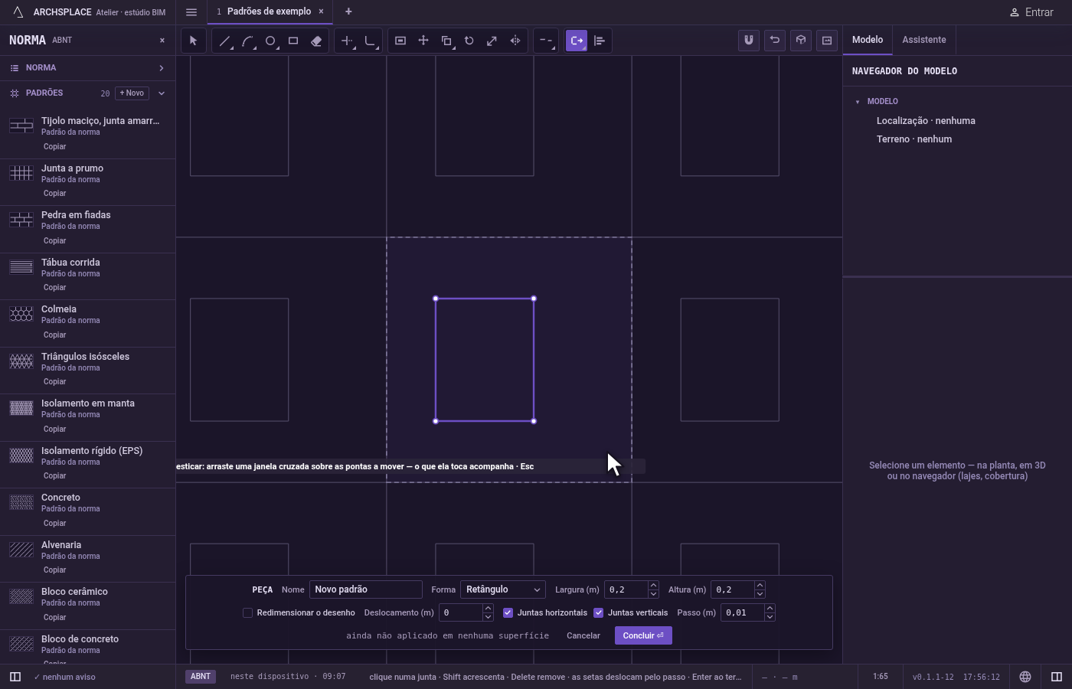Click the undo arrow icon
1072x689 pixels.
[775, 41]
